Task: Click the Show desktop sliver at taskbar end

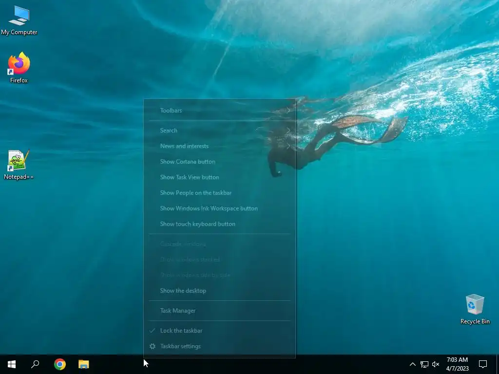Action: [498, 364]
